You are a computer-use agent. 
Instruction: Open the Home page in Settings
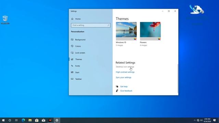pyautogui.click(x=78, y=19)
